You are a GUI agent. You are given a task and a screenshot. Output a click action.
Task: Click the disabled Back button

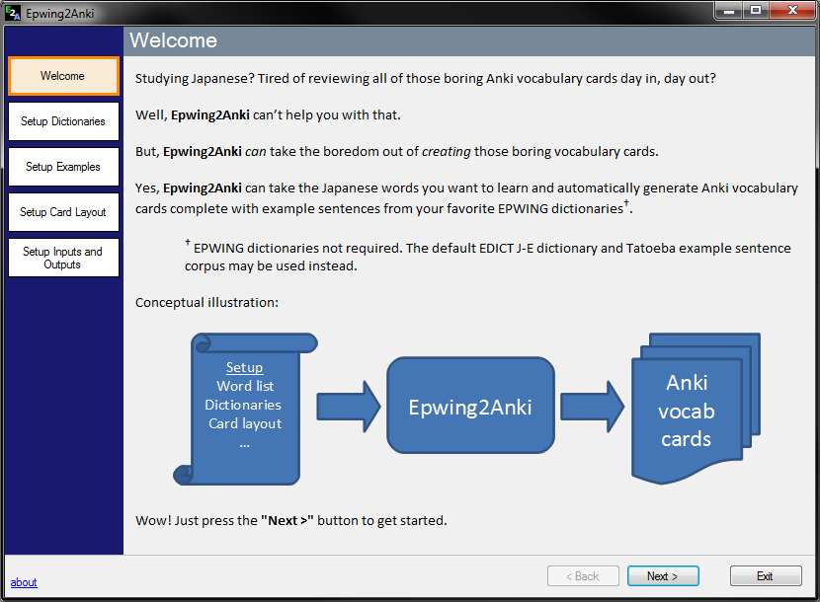pyautogui.click(x=583, y=575)
